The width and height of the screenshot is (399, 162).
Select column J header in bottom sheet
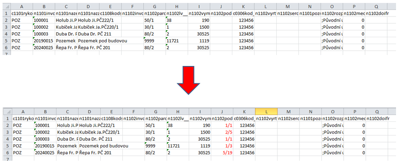pyautogui.click(x=222, y=112)
